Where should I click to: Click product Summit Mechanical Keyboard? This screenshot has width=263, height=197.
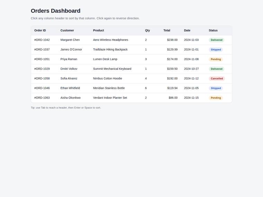pos(112,69)
